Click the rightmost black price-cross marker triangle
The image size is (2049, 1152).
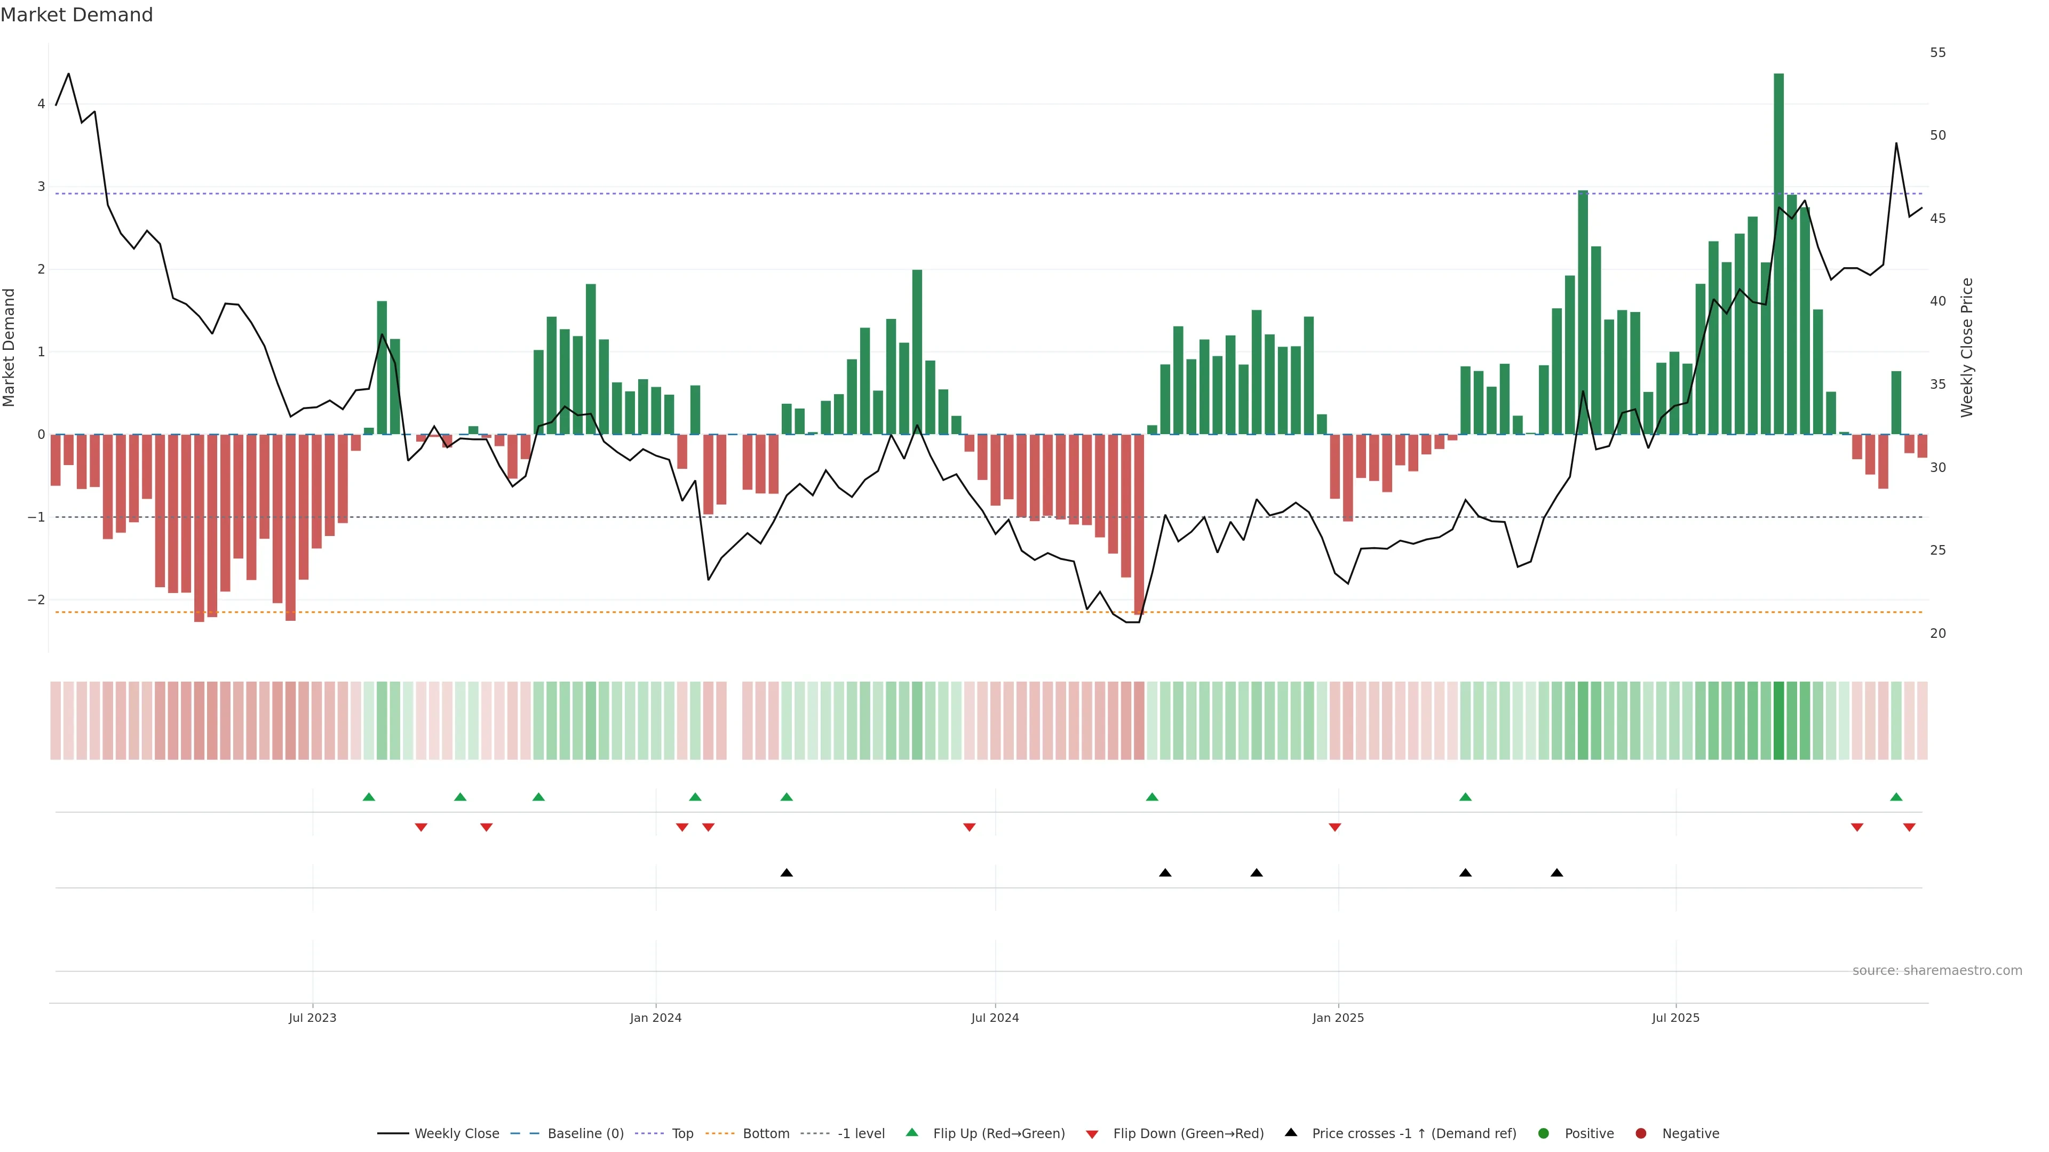point(1556,873)
